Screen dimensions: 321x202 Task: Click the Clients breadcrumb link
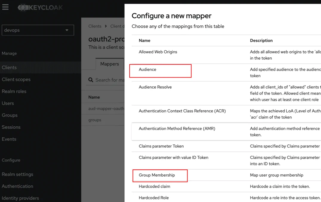pos(95,26)
